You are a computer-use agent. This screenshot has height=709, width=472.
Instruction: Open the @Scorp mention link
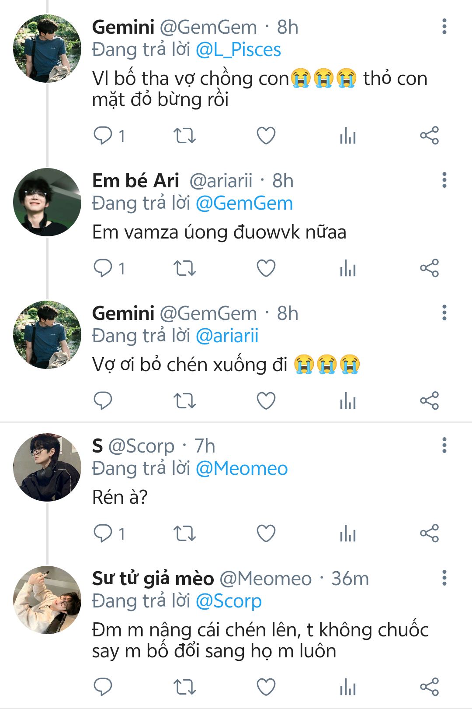(229, 601)
